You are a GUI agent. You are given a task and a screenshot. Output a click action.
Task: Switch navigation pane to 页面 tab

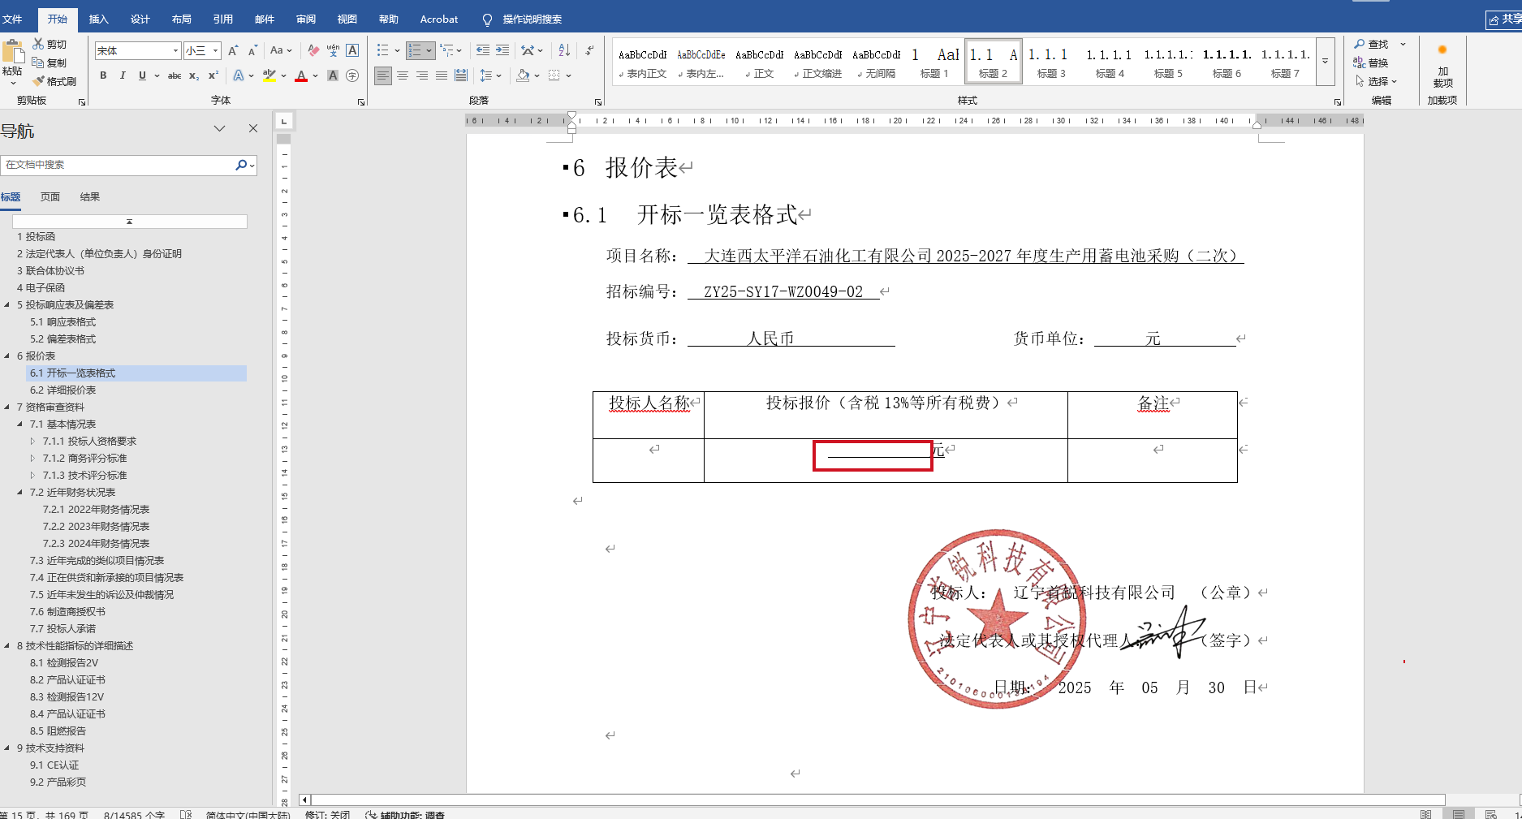(x=50, y=197)
